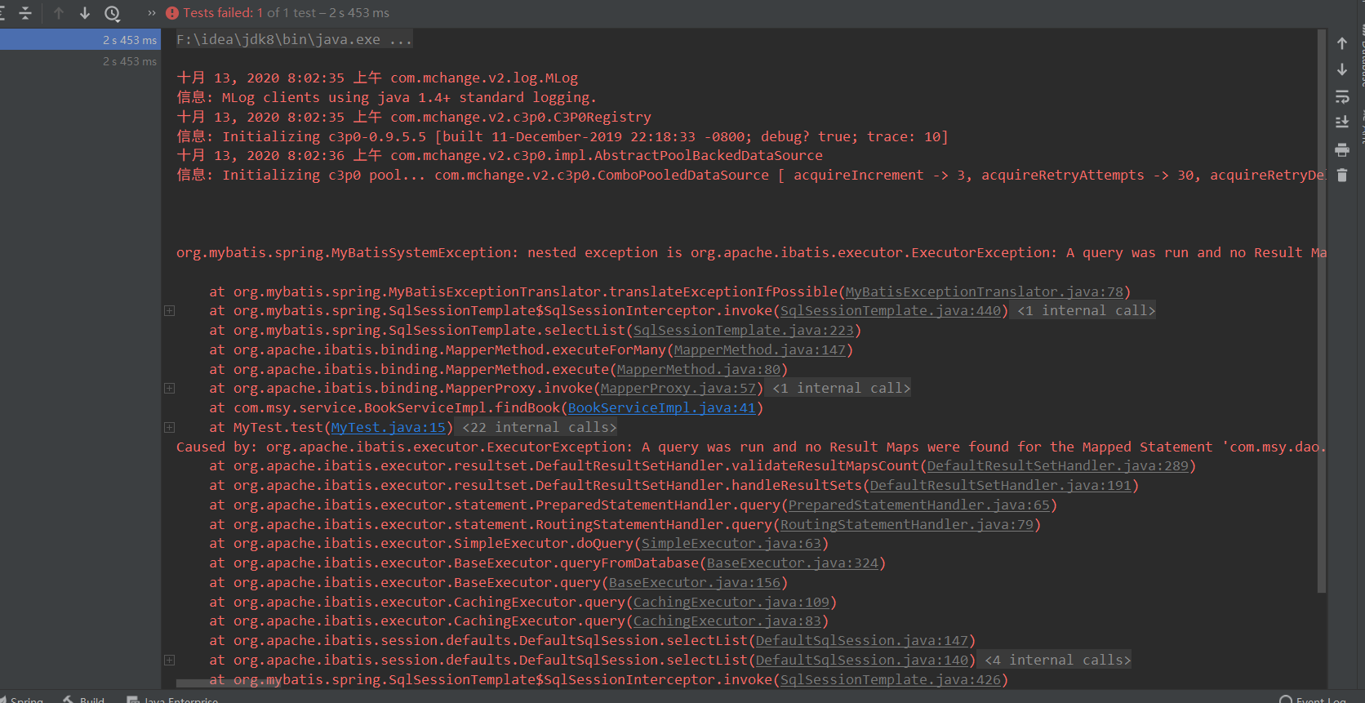Open MyTest.java:15 source link
1365x703 pixels.
[388, 427]
